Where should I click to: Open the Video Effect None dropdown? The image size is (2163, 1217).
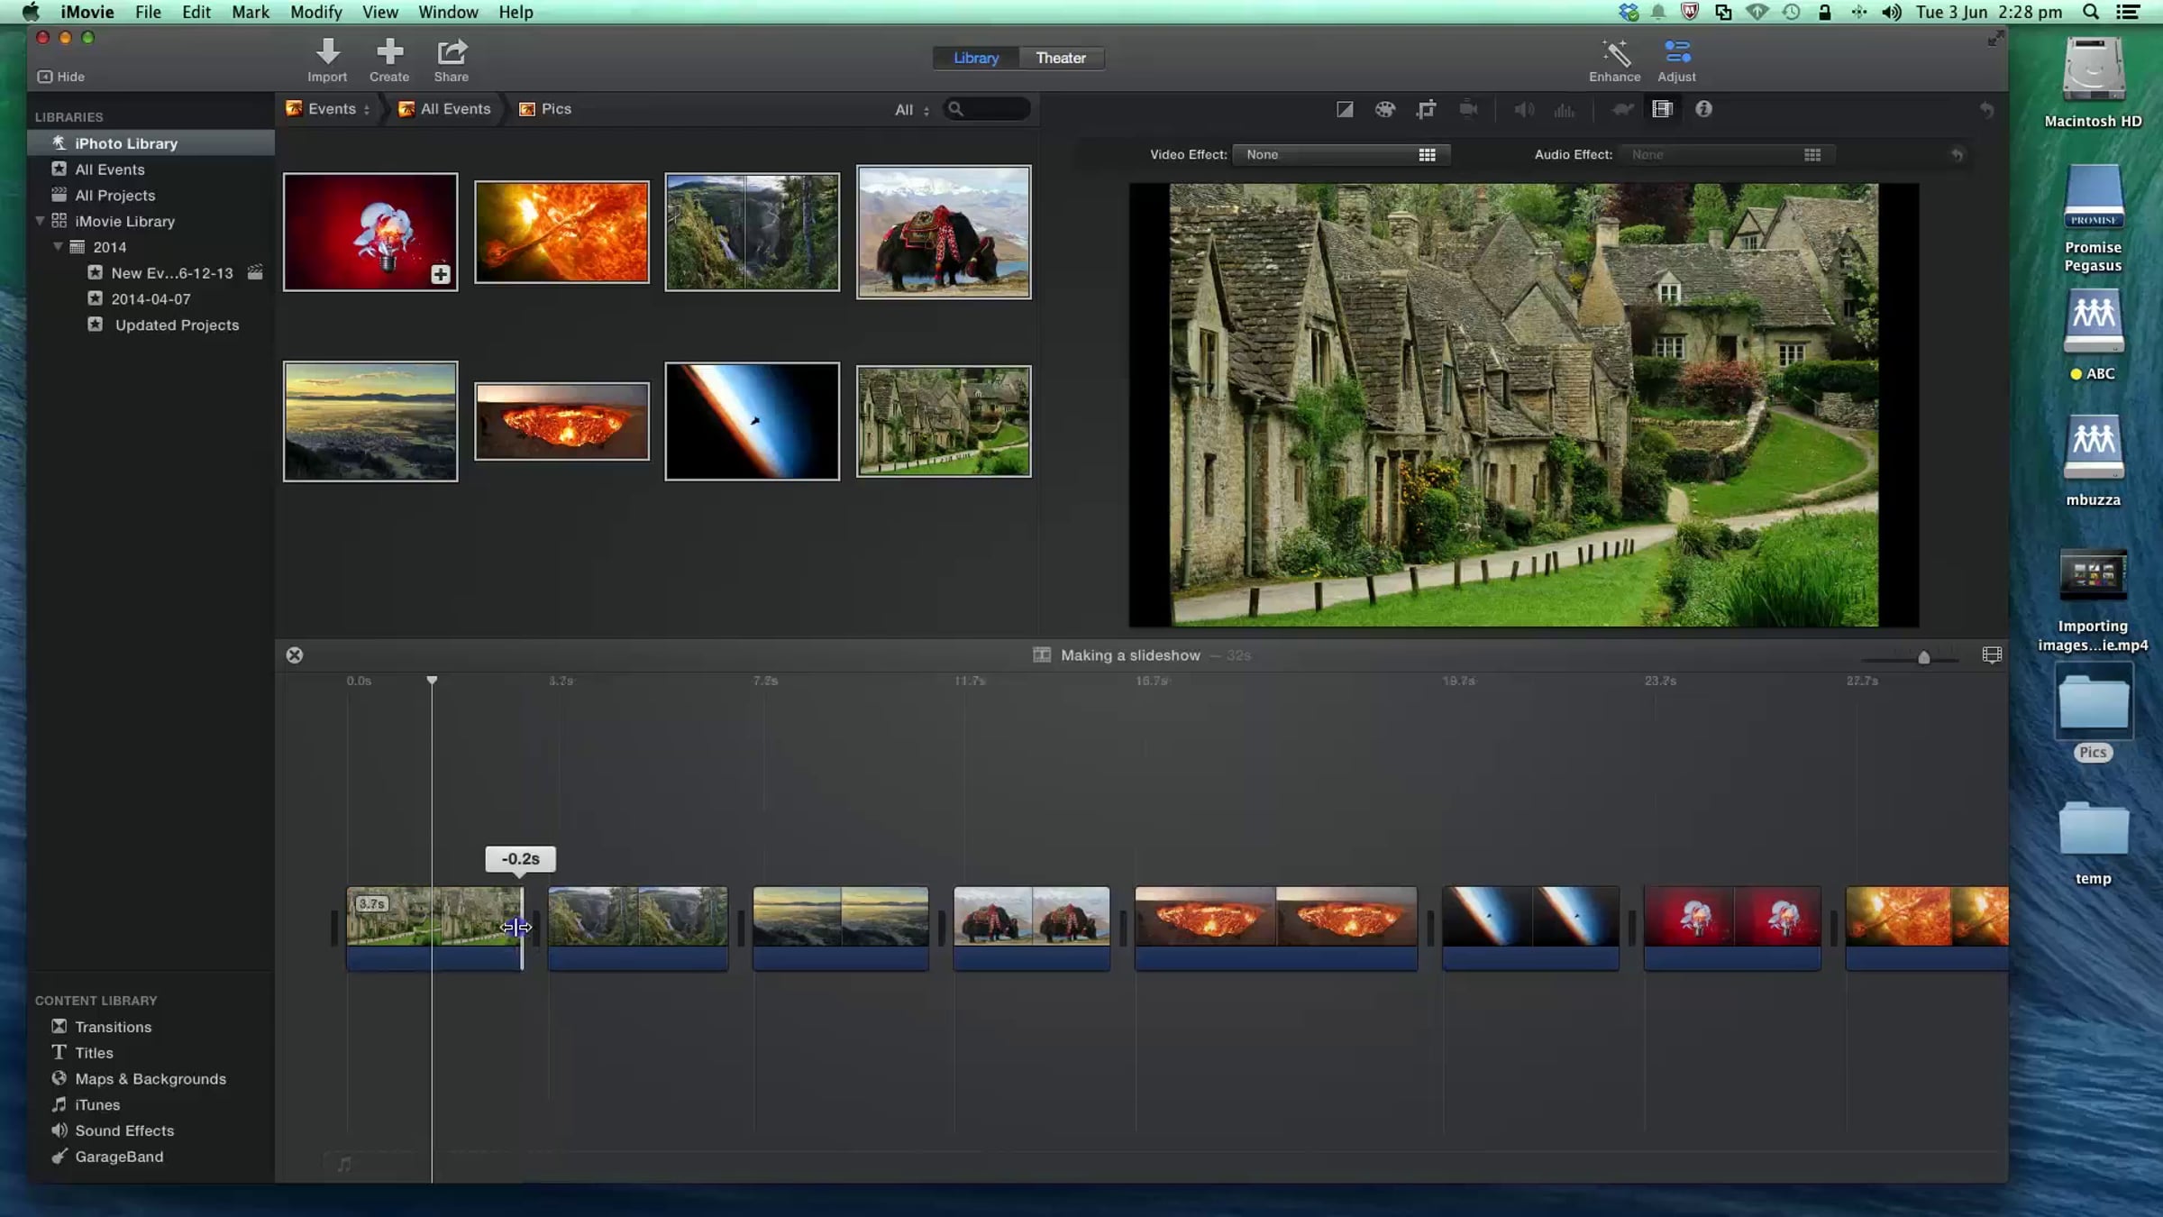coord(1340,155)
